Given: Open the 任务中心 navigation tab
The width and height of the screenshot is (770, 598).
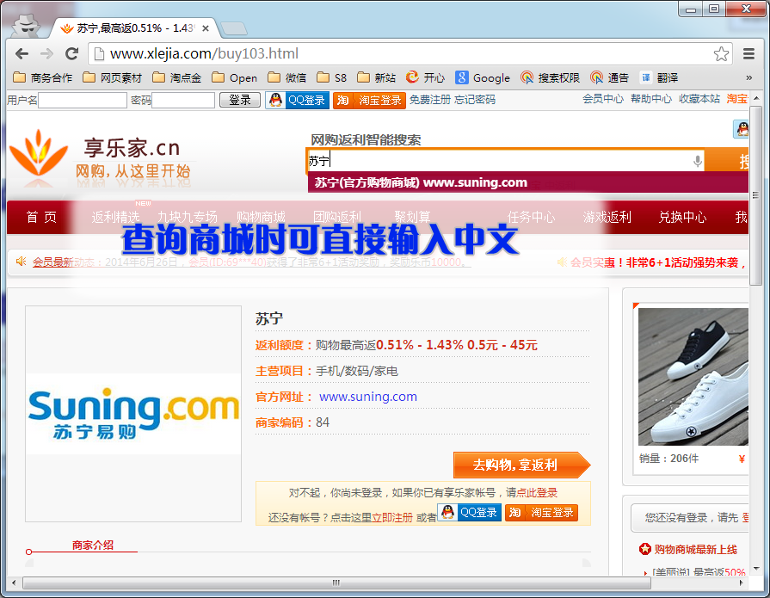Looking at the screenshot, I should [532, 217].
